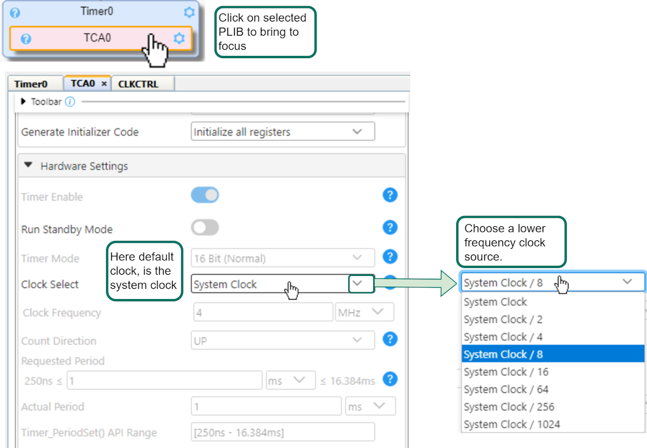Click the TCA0 help question icon

click(26, 39)
